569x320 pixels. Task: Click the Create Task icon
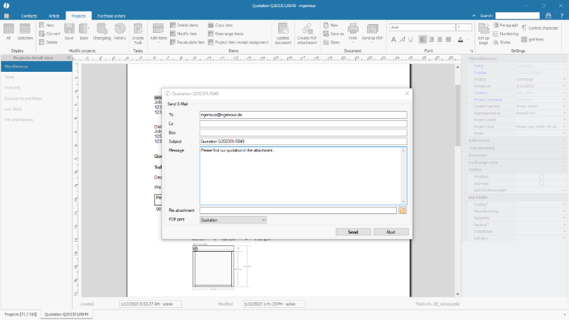pyautogui.click(x=138, y=33)
